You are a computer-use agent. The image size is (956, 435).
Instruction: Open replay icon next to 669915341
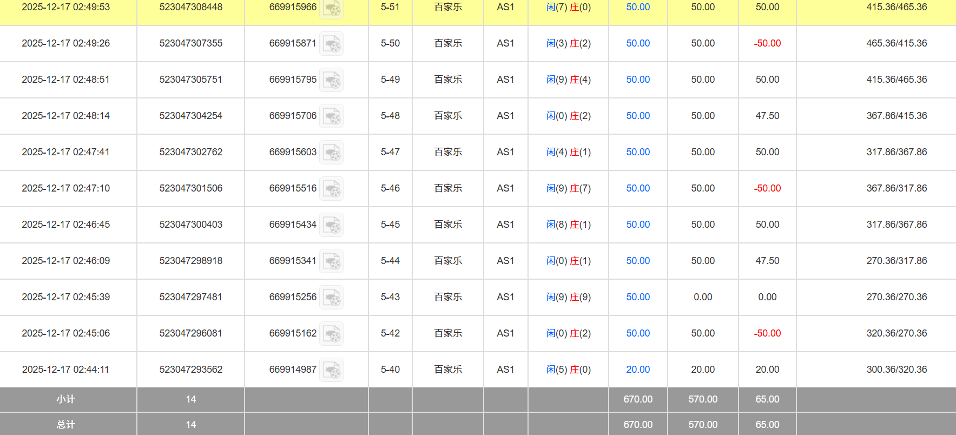(331, 261)
